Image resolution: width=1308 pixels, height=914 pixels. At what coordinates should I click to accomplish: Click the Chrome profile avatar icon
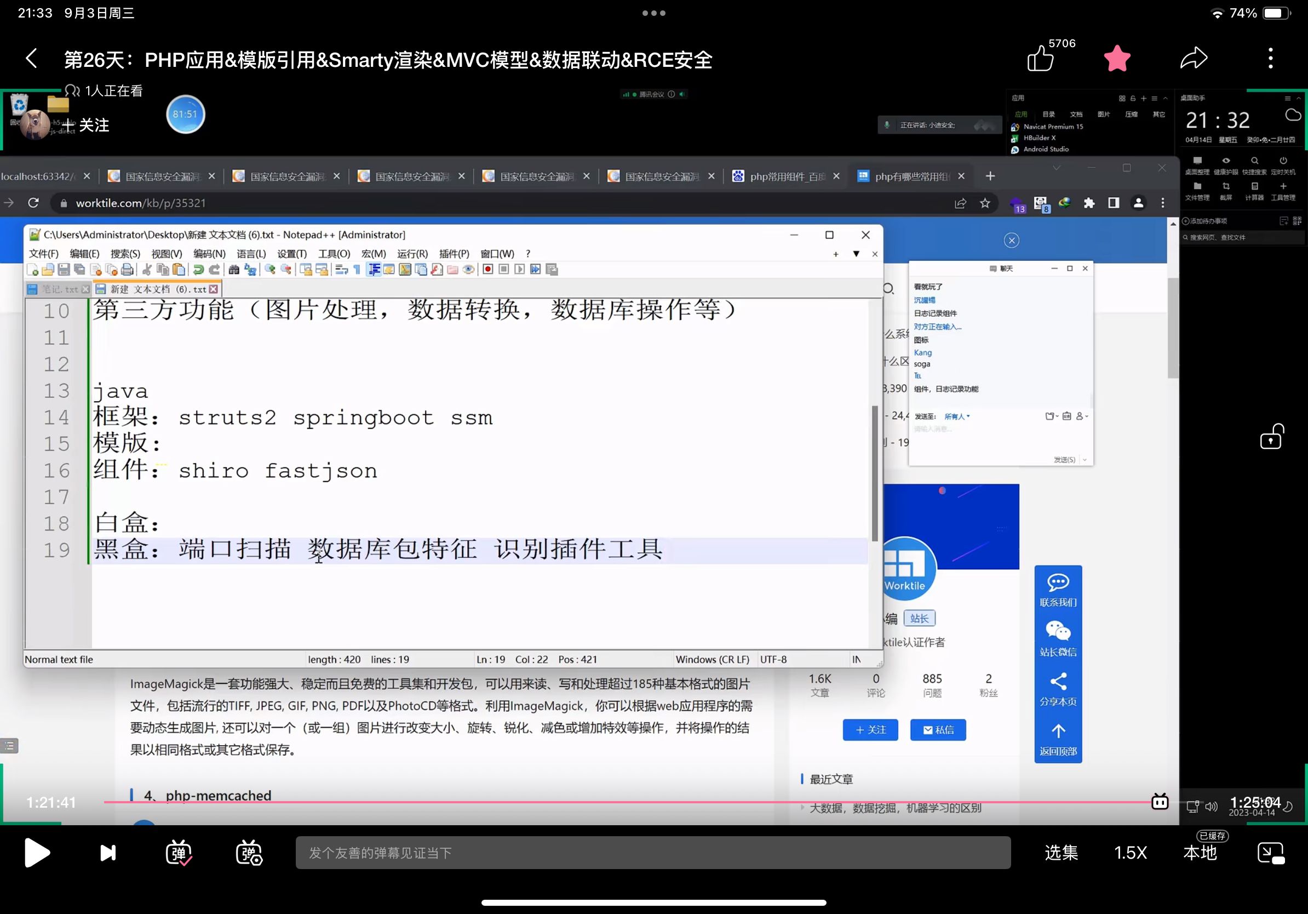(1138, 203)
